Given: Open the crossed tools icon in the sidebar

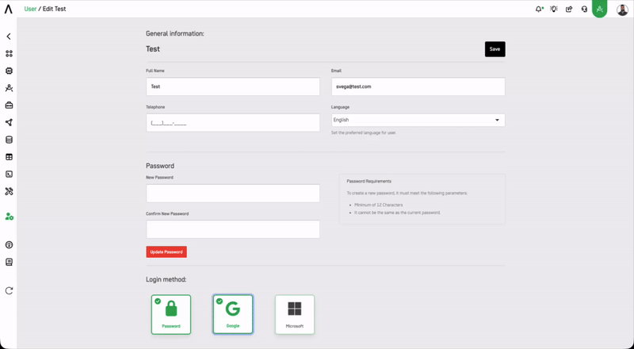Looking at the screenshot, I should (9, 191).
